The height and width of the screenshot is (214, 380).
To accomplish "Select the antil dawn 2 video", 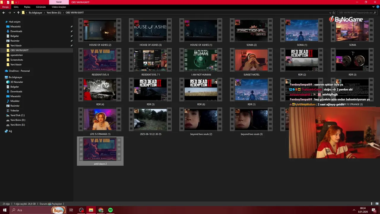I will tap(100, 151).
